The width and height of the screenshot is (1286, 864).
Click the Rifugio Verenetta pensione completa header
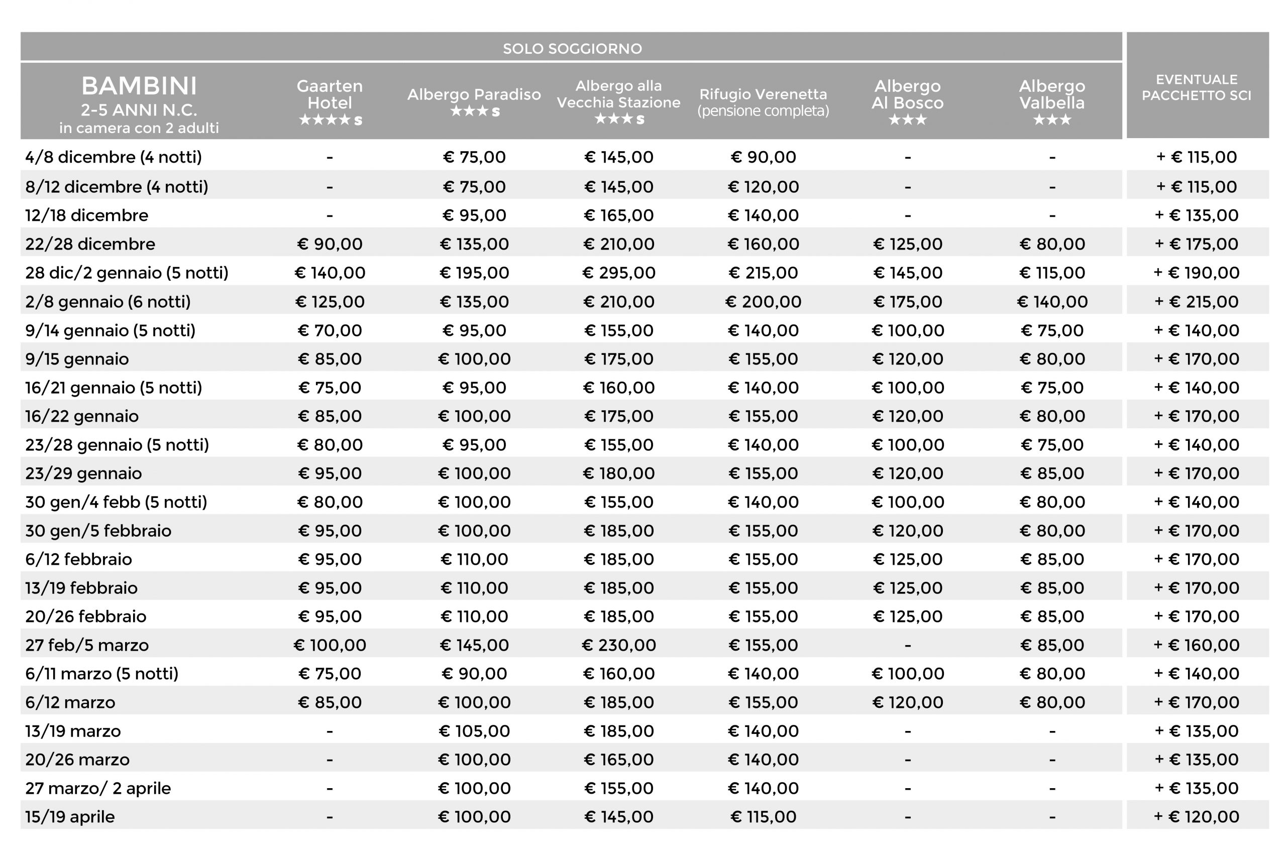pos(764,102)
